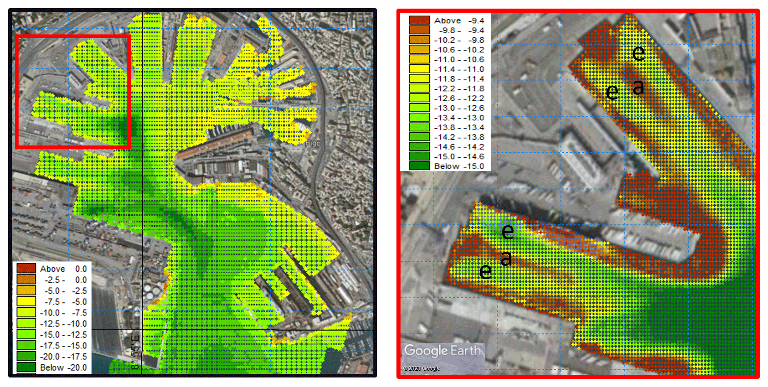Pick the '-11.4 - -11.0' yellow swatch
This screenshot has height=387, width=768.
pos(419,69)
